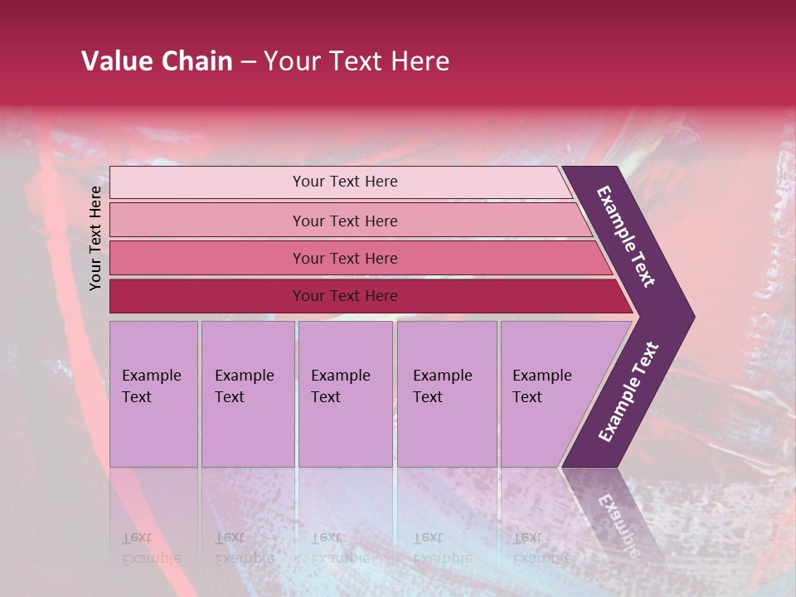796x597 pixels.
Task: Click the lower dark purple chevron text
Action: pyautogui.click(x=629, y=392)
